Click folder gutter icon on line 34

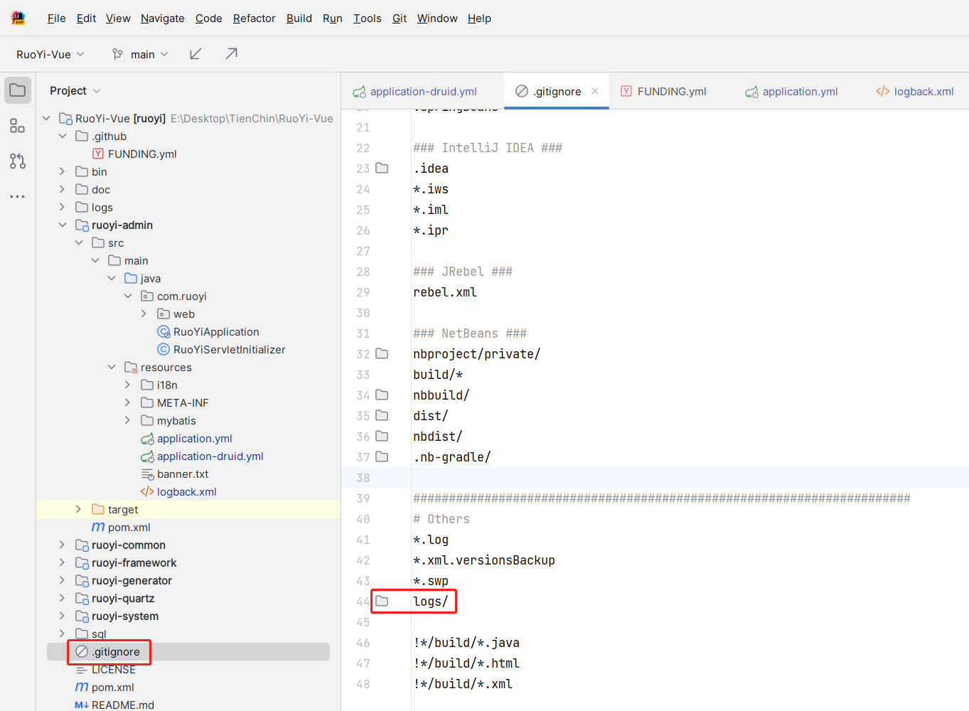tap(382, 395)
